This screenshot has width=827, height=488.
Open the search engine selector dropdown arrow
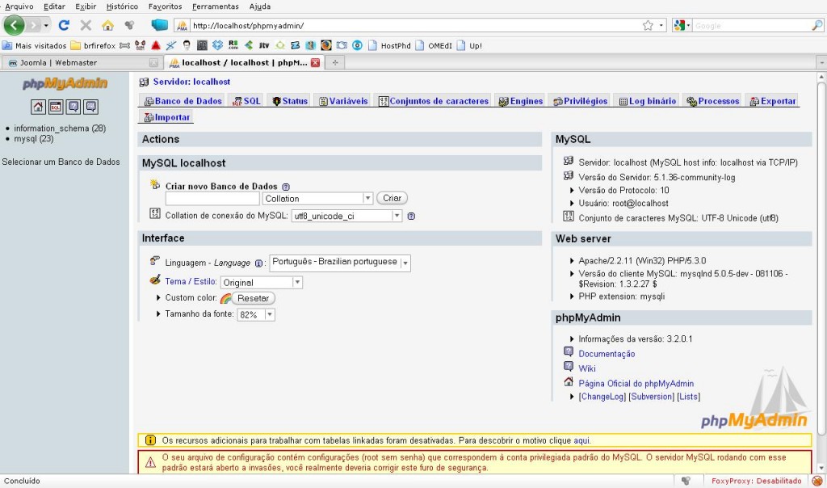tap(688, 25)
